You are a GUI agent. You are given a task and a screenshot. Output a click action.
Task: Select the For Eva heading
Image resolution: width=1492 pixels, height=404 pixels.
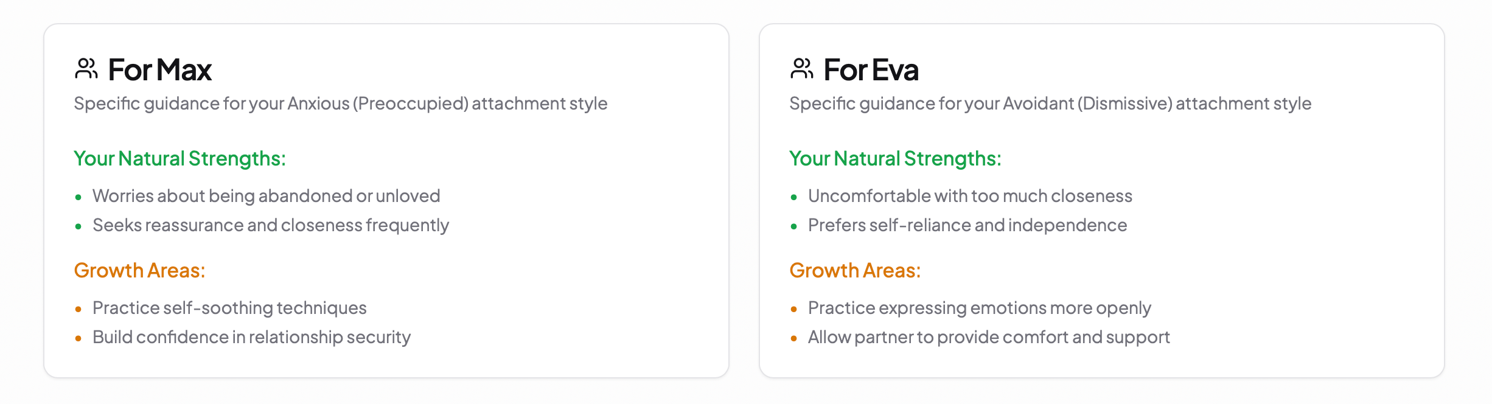[x=871, y=69]
